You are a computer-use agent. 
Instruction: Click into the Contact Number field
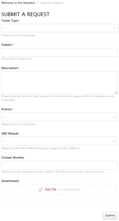[x=59, y=165]
